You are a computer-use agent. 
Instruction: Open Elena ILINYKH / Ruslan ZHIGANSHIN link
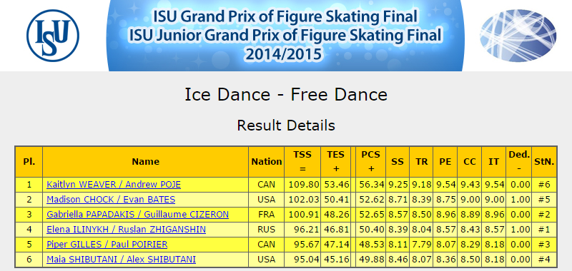tap(127, 229)
